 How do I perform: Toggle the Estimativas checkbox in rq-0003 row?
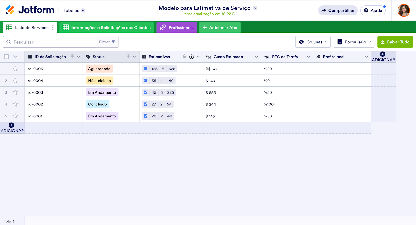pos(146,92)
